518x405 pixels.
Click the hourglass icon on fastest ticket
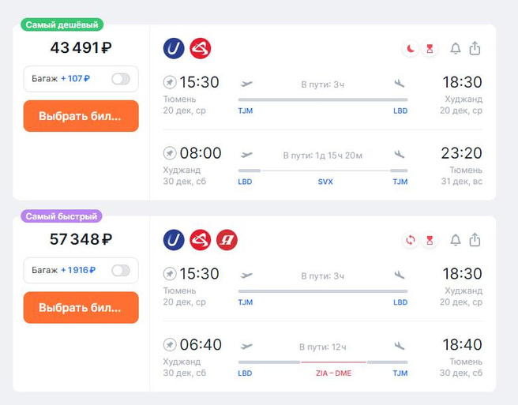coord(430,240)
